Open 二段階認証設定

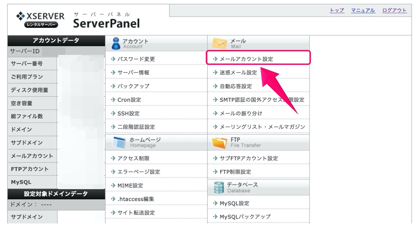pos(136,127)
